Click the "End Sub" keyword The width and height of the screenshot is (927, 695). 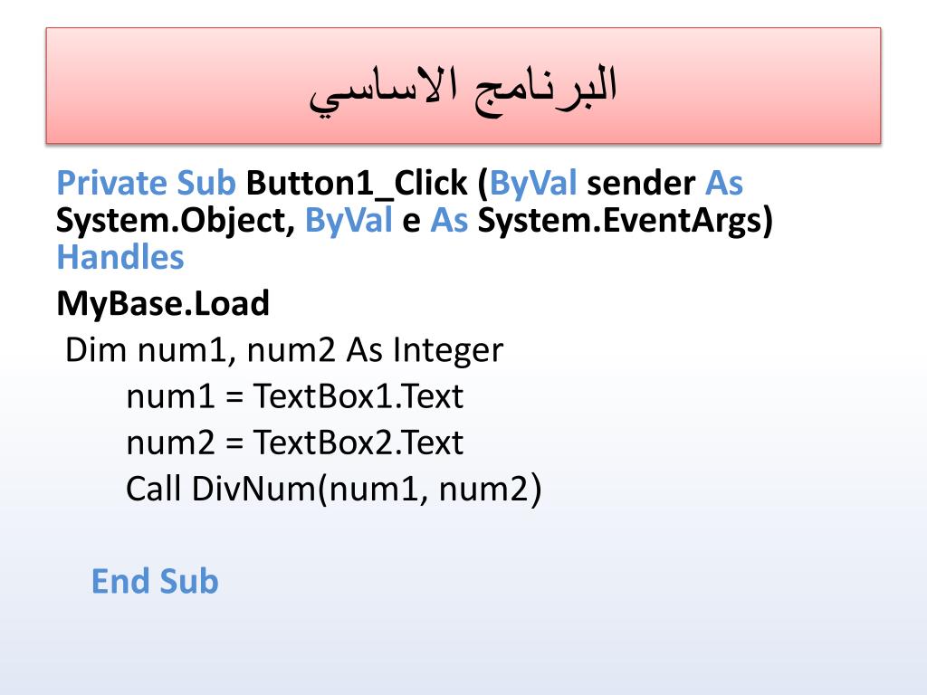155,581
